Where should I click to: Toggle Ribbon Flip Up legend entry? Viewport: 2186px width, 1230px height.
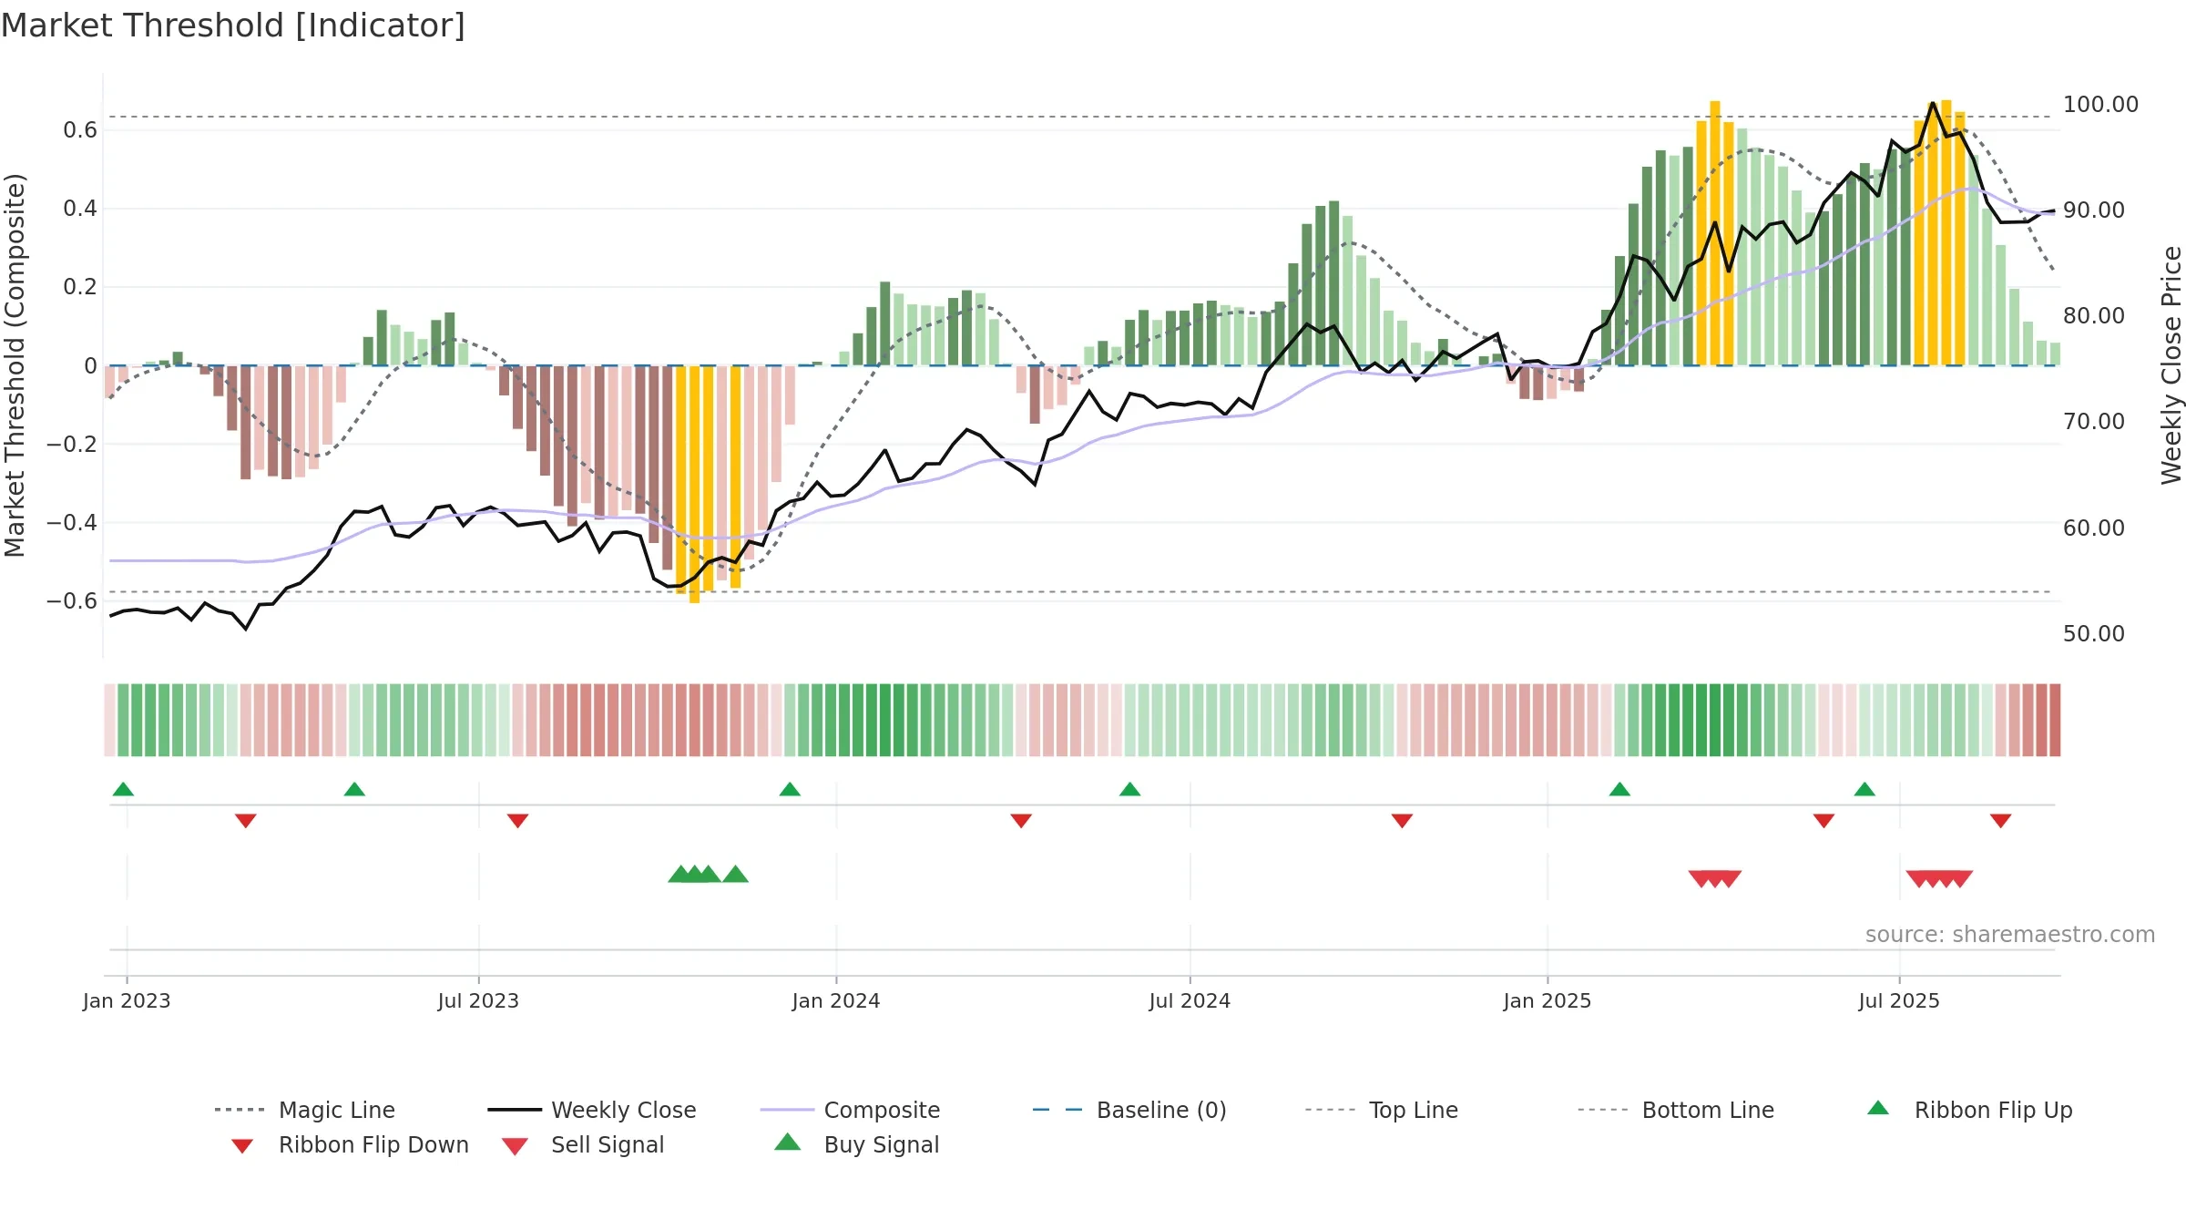click(1969, 1110)
